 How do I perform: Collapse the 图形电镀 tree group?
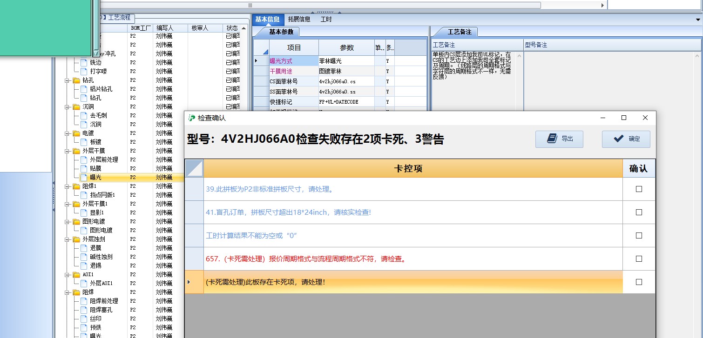(66, 222)
